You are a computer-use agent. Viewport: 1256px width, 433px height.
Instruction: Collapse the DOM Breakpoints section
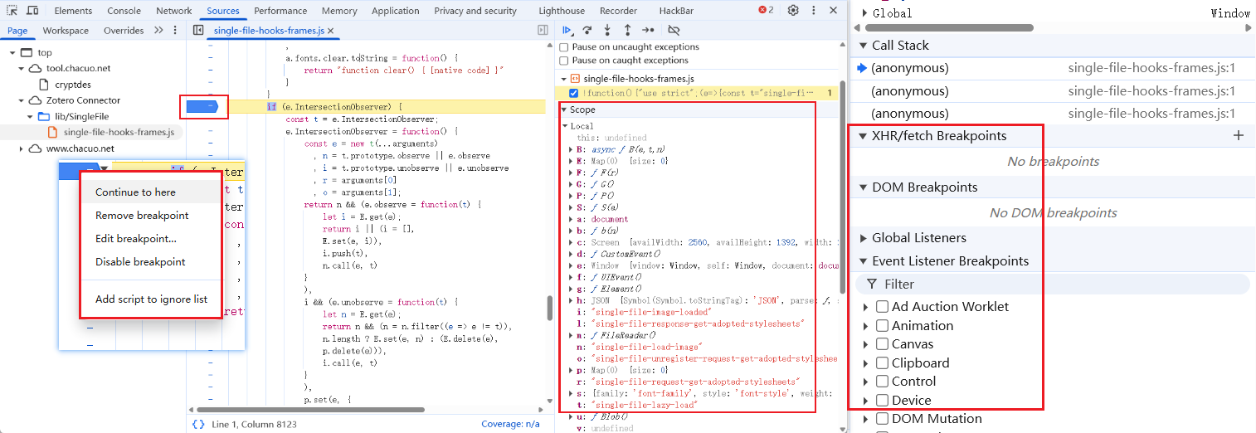click(x=863, y=187)
